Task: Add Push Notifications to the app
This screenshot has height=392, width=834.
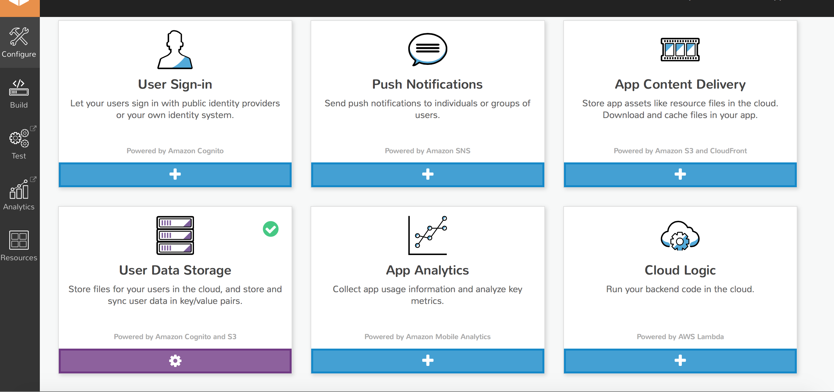Action: coord(427,174)
